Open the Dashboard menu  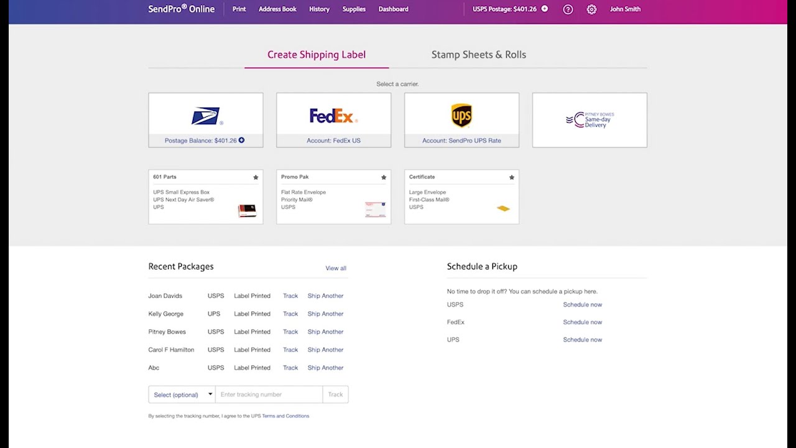[x=394, y=9]
